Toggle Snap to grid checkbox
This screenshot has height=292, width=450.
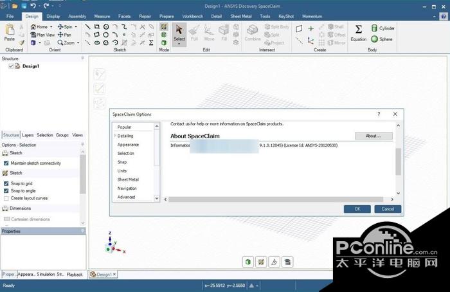[x=6, y=183]
